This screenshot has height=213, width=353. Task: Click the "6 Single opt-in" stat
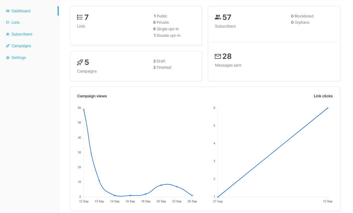166,29
